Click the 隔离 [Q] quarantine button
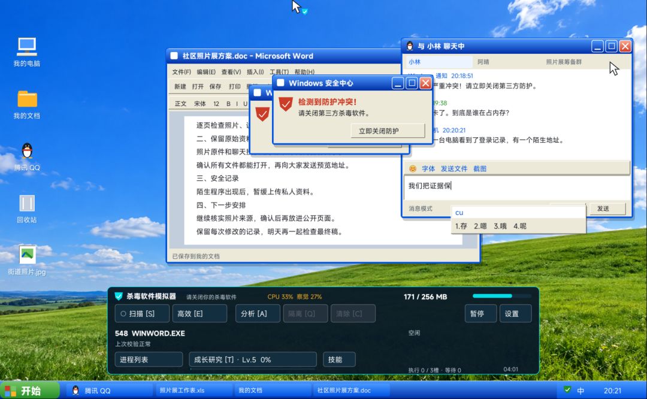Screen dimensions: 647x399 pyautogui.click(x=306, y=313)
